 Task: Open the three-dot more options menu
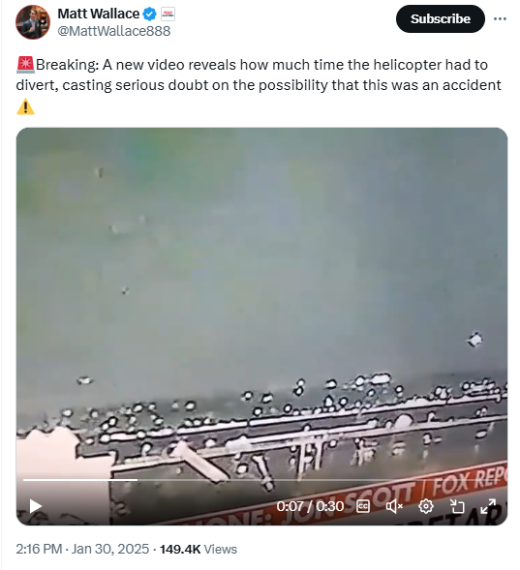500,19
